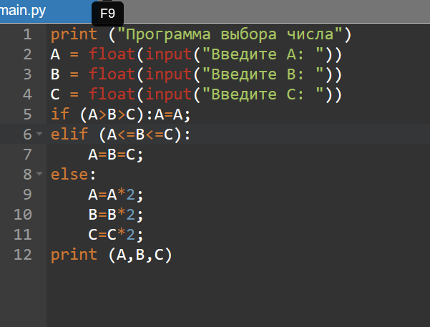
Task: Click the C=C*2; statement
Action: (116, 235)
